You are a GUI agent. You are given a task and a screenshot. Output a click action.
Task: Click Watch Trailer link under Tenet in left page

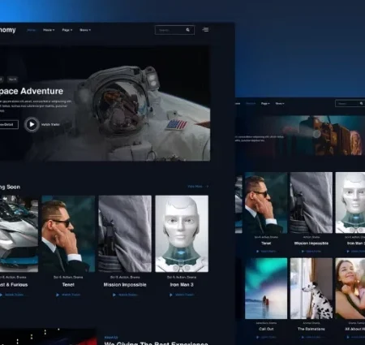click(x=71, y=295)
